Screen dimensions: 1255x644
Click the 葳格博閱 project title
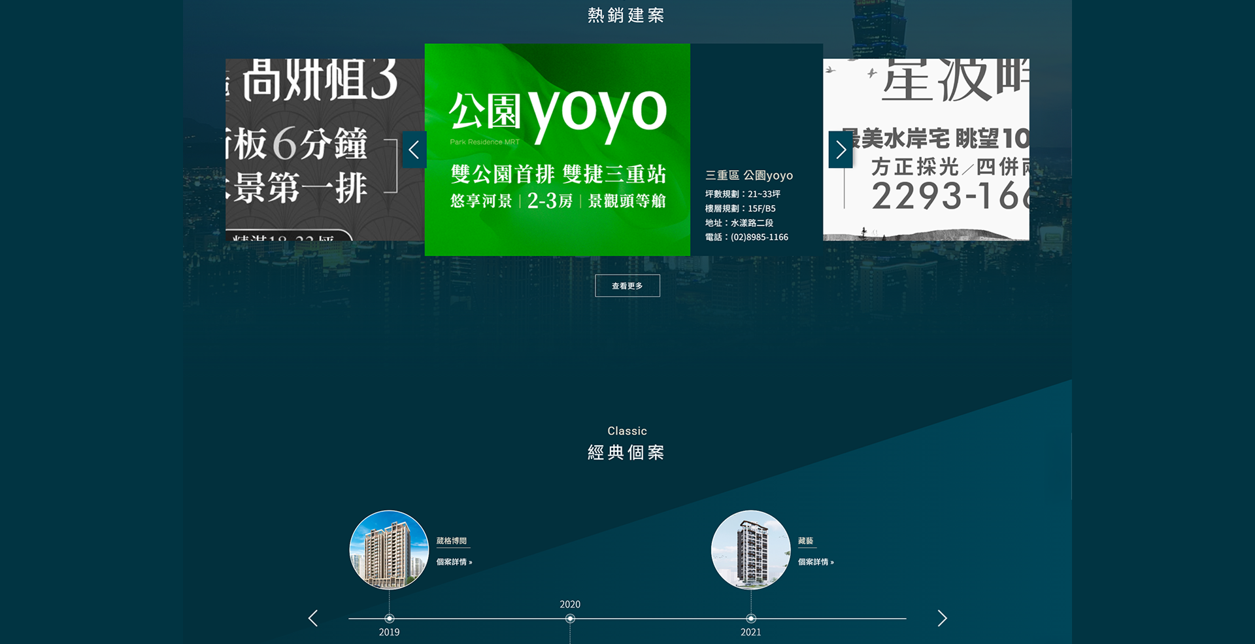(x=452, y=541)
